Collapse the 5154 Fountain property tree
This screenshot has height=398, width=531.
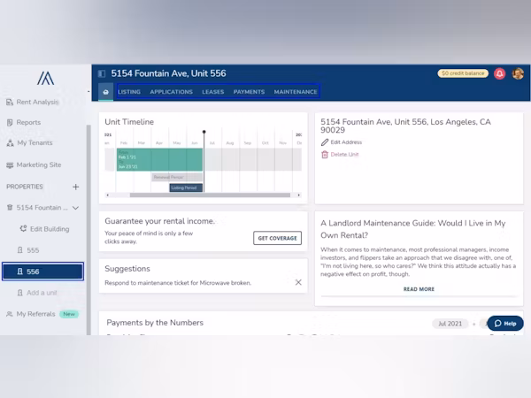click(75, 208)
